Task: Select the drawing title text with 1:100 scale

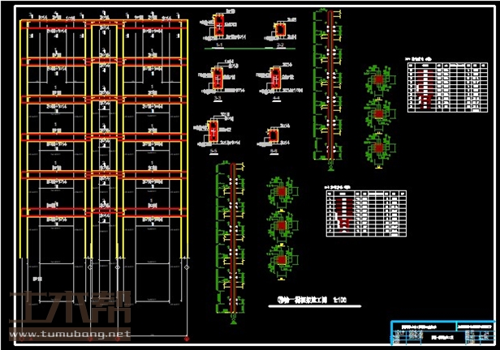Action: tap(307, 300)
